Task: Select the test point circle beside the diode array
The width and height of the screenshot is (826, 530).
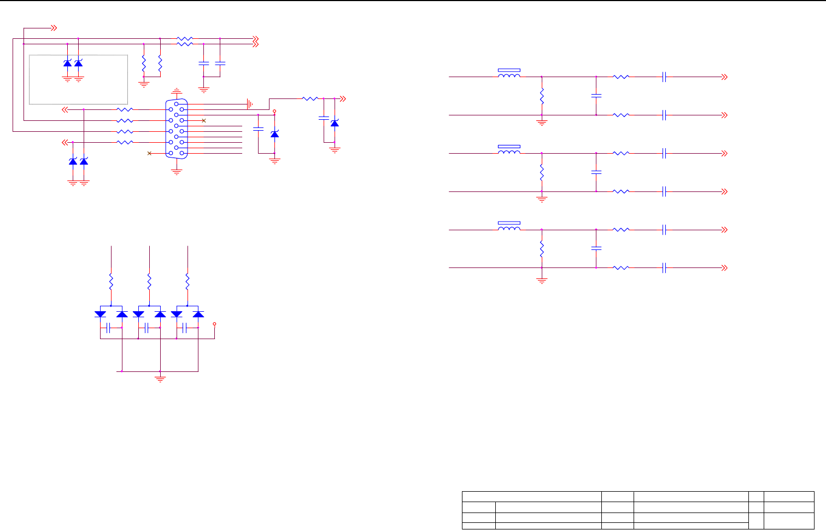Action: [214, 324]
